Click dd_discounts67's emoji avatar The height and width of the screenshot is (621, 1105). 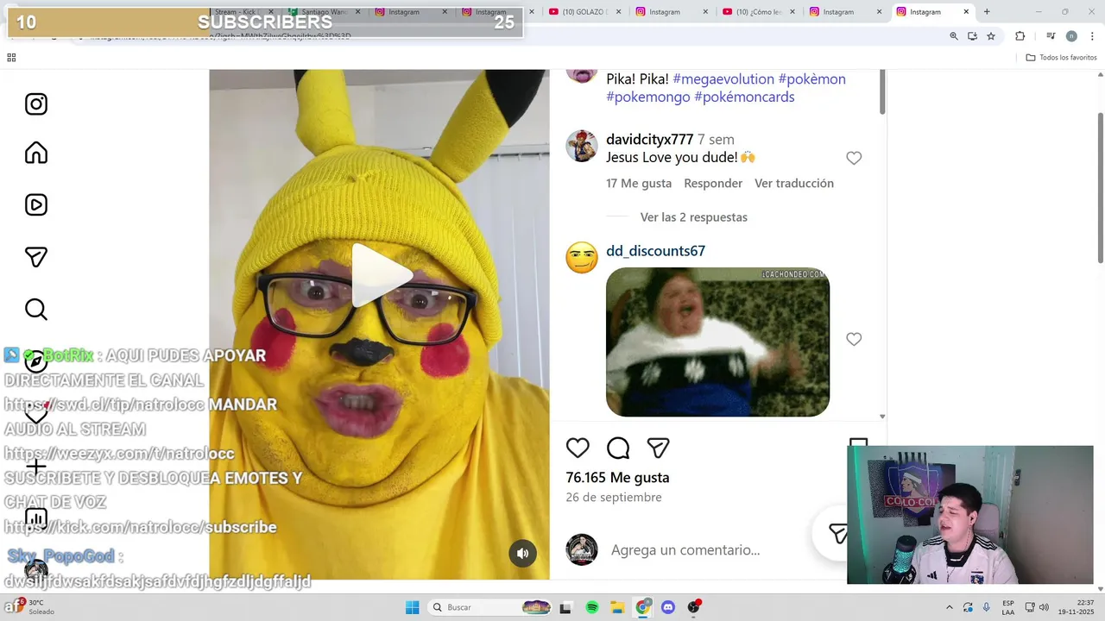(x=582, y=257)
